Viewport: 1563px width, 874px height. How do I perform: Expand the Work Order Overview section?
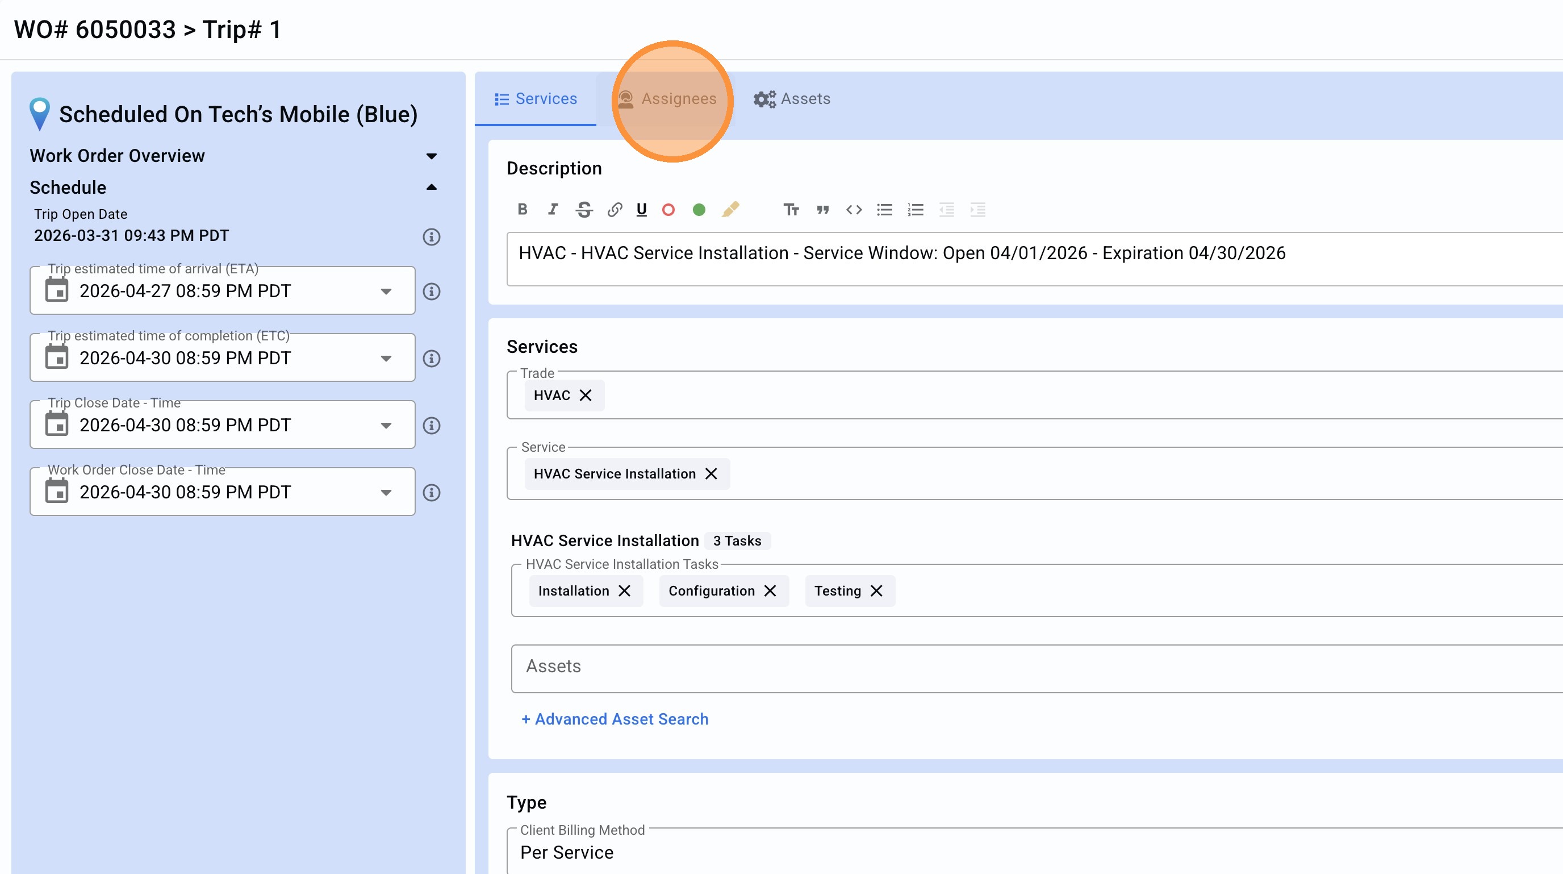point(432,156)
